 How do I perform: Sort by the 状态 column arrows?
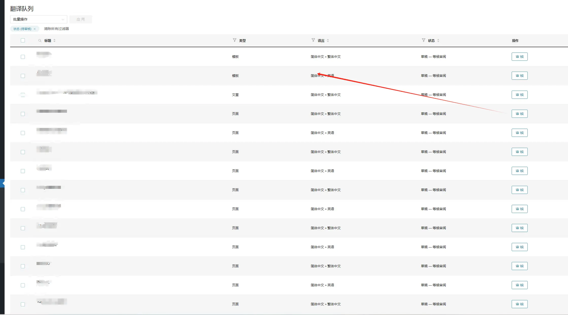[x=438, y=41]
